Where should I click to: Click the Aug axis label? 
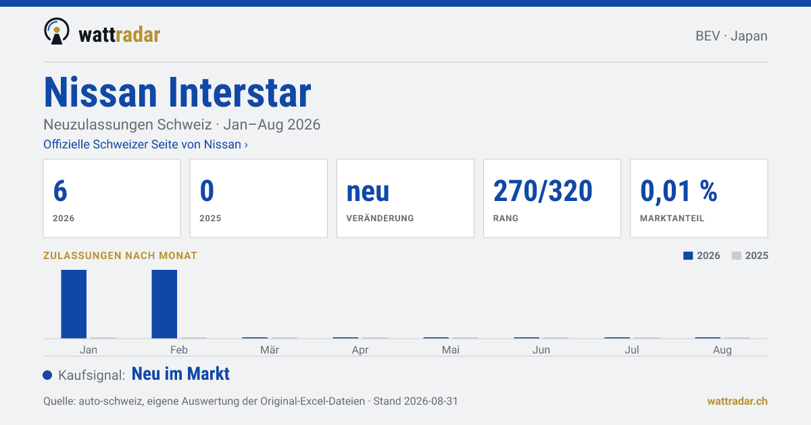pos(722,349)
